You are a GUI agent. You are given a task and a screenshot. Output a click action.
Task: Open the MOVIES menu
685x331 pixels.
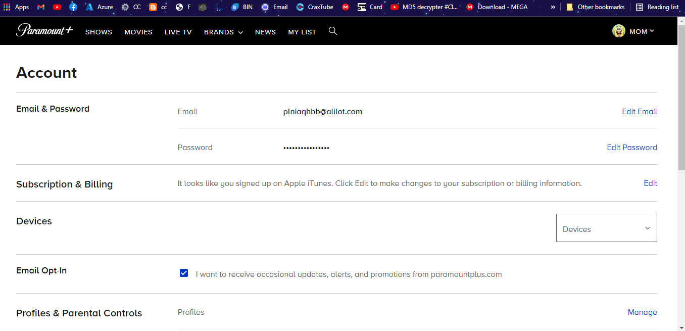click(x=138, y=32)
